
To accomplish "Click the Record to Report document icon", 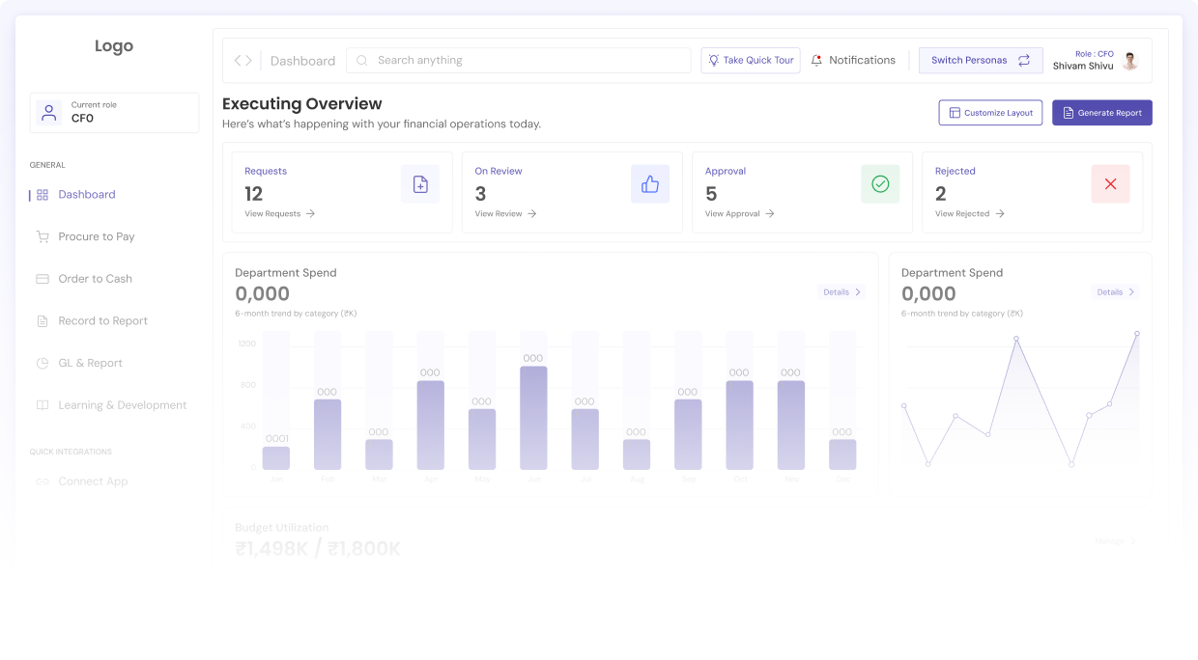I will click(43, 320).
